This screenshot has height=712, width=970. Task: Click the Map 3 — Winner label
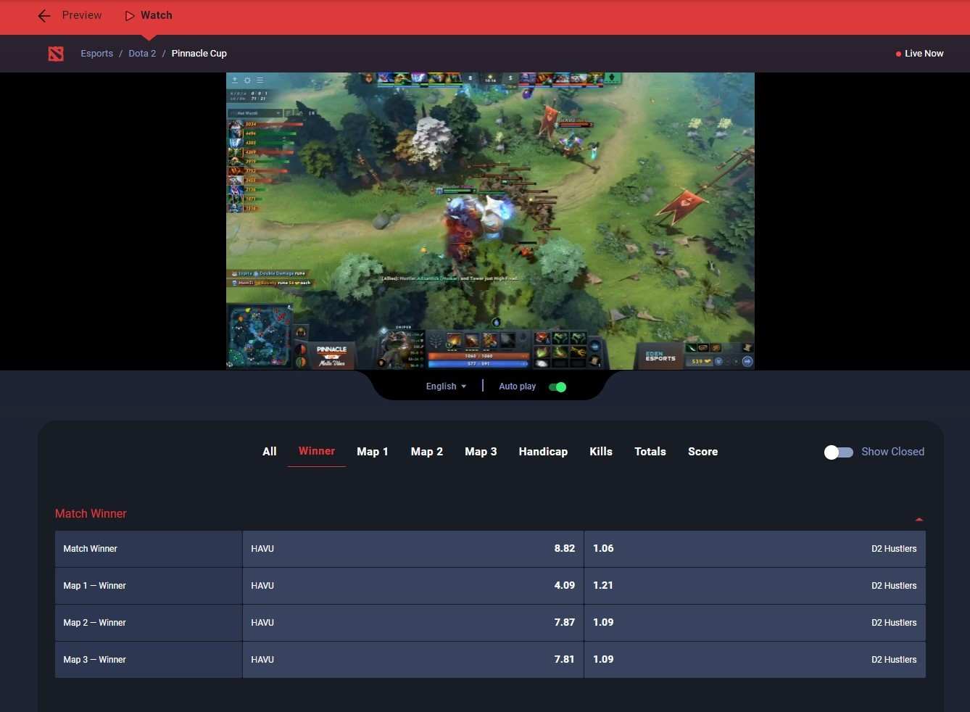pos(94,660)
